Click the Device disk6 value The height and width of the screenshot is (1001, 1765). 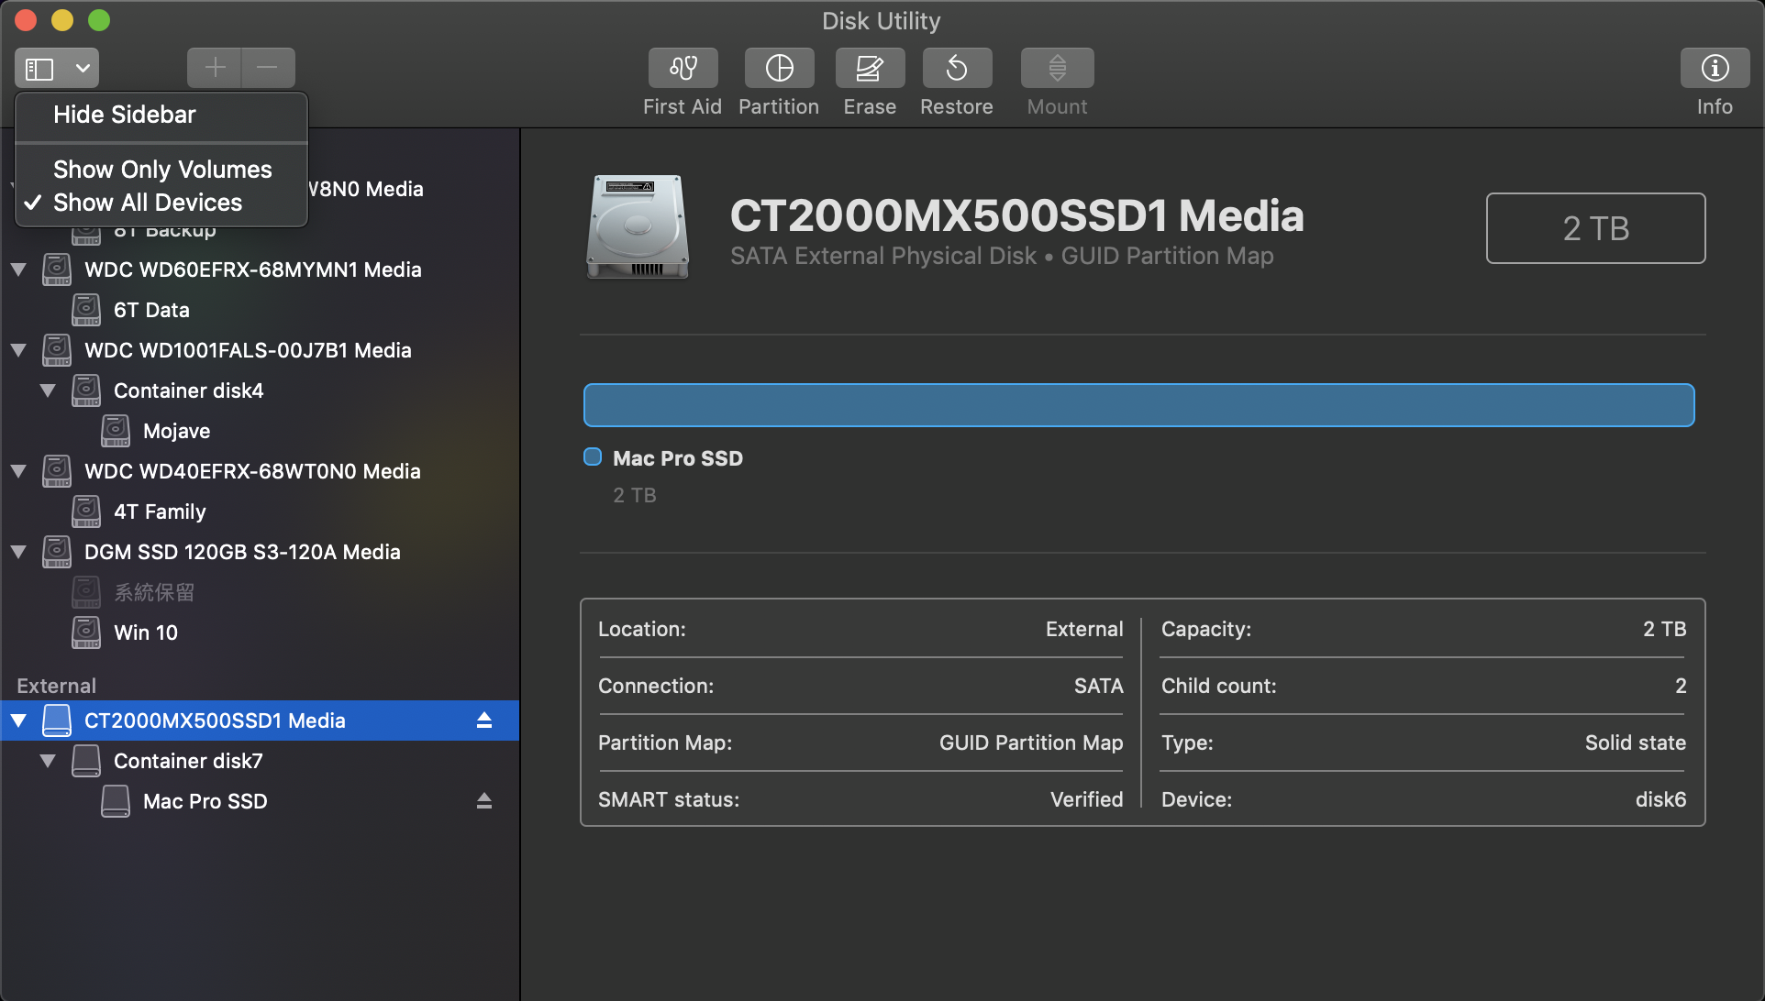(1660, 799)
